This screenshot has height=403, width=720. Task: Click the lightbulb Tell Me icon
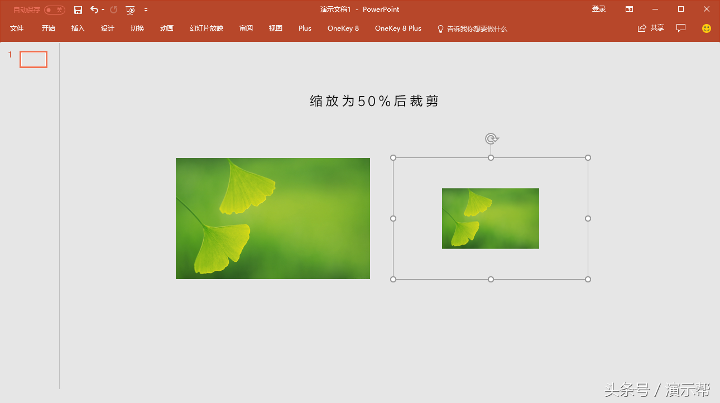(440, 28)
